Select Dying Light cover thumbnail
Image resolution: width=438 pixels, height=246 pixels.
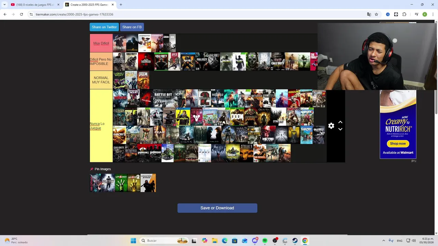(x=278, y=117)
